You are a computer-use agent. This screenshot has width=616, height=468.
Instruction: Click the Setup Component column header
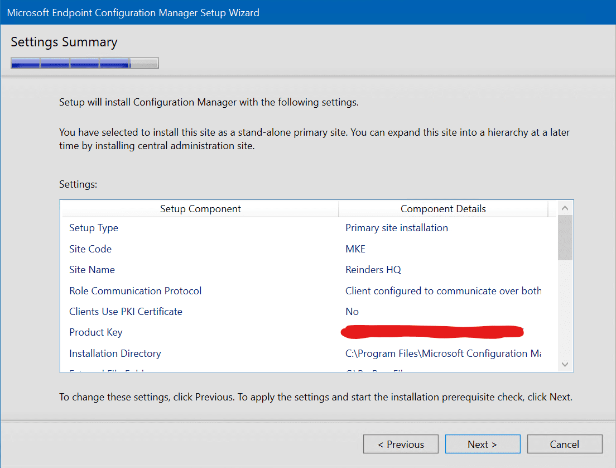coord(200,208)
